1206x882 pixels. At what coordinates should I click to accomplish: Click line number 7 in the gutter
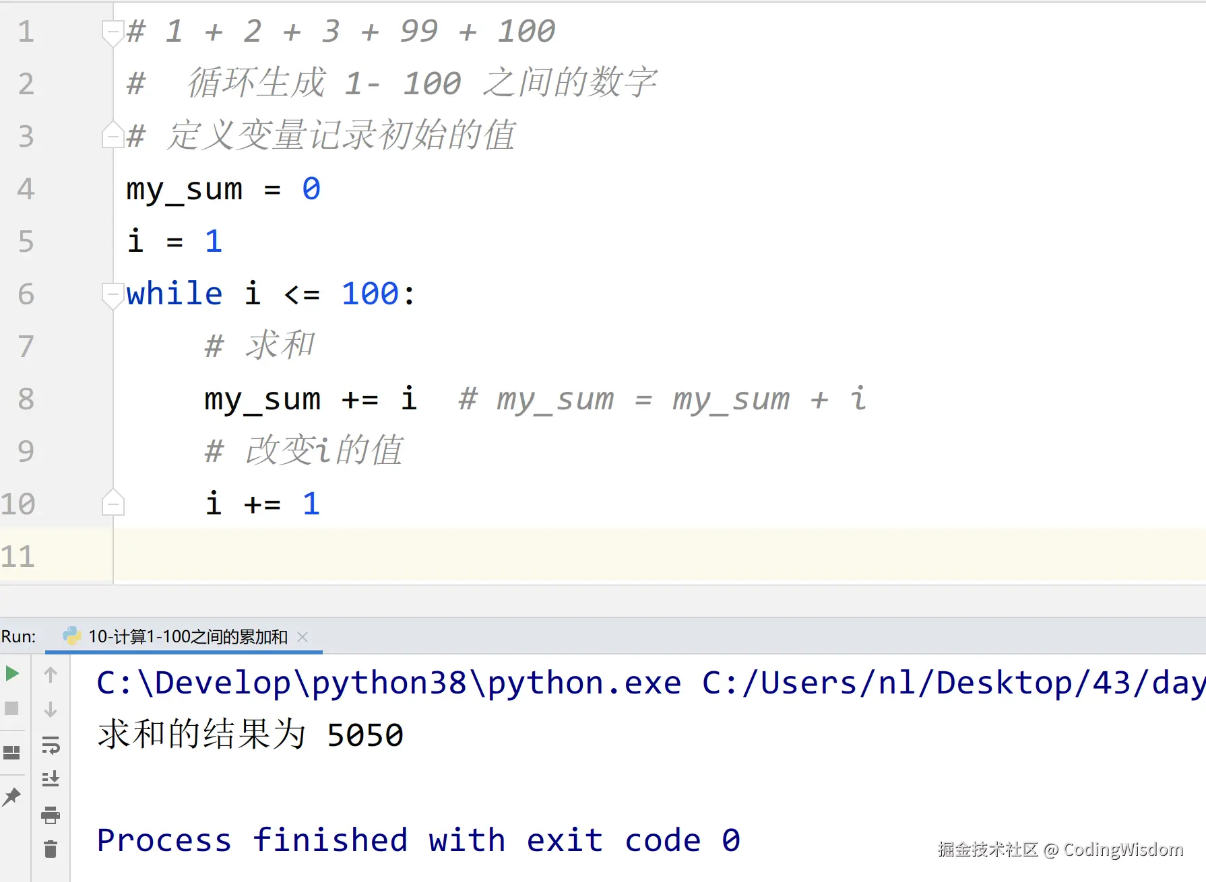[x=26, y=346]
